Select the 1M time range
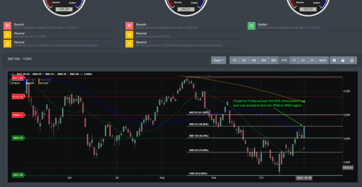The height and width of the screenshot is (187, 362). click(x=254, y=60)
